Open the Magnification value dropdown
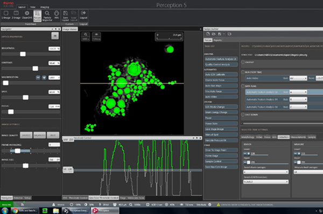The image size is (323, 214). click(x=54, y=77)
